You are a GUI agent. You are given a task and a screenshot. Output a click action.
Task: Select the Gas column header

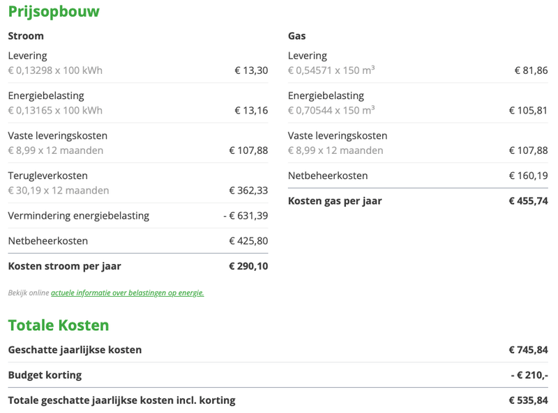point(296,36)
